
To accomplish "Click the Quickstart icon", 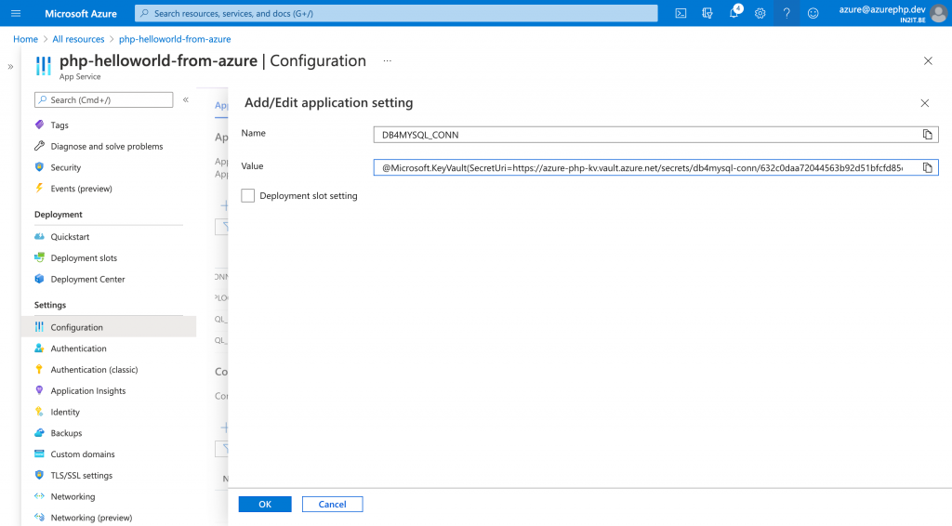I will [x=39, y=236].
